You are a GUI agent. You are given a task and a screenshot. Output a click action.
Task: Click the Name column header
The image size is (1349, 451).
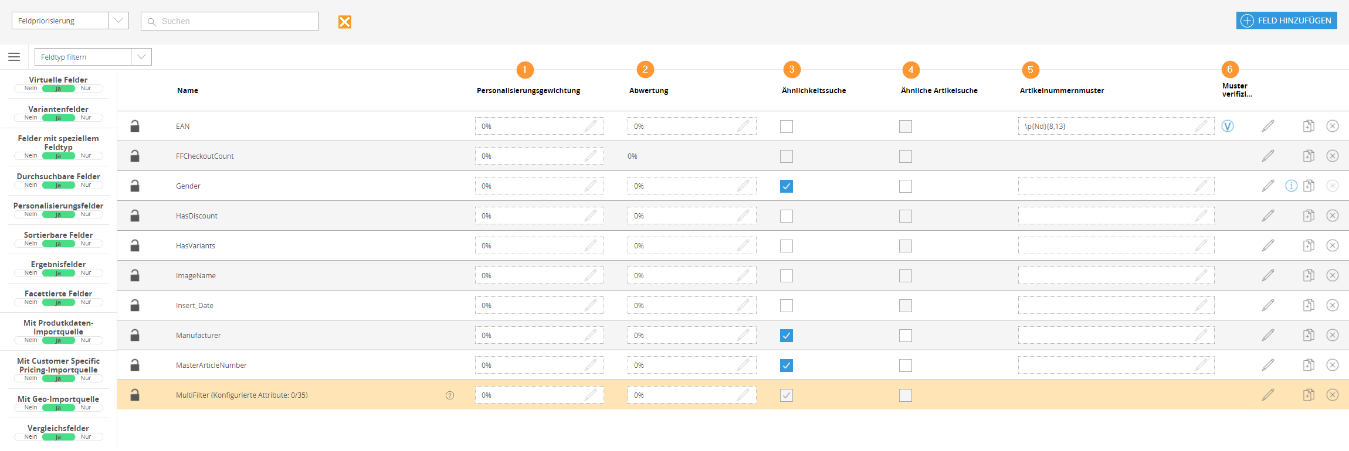point(188,90)
